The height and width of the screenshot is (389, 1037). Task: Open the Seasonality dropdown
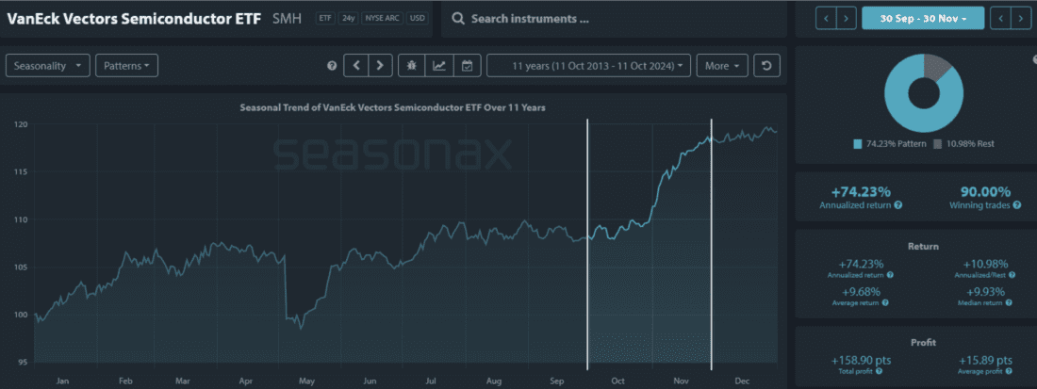pyautogui.click(x=48, y=65)
